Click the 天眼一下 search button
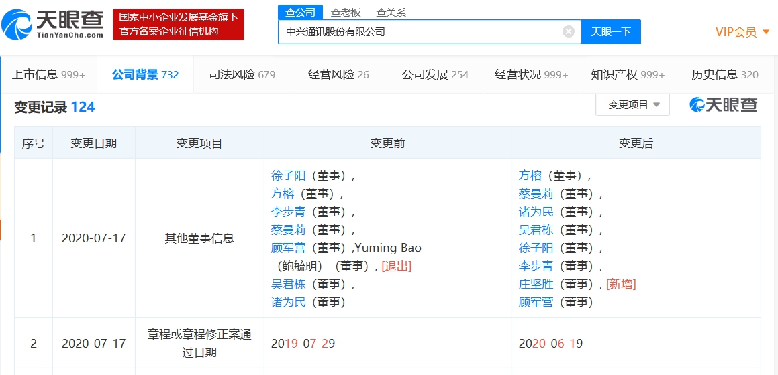 coord(611,31)
